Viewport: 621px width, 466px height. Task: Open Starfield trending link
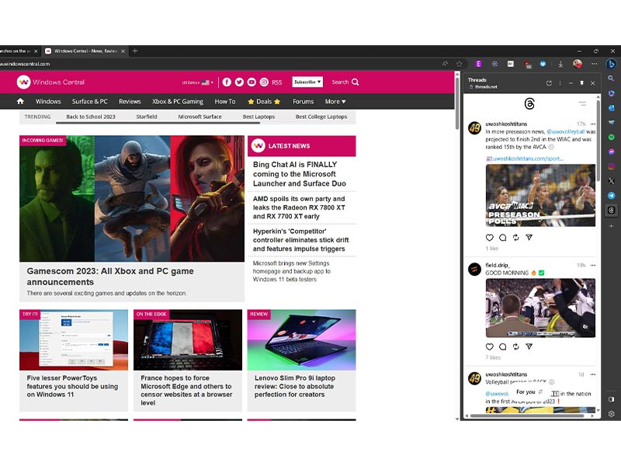pos(147,116)
